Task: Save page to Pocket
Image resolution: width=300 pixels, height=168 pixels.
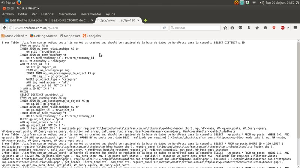Action: click(241, 28)
